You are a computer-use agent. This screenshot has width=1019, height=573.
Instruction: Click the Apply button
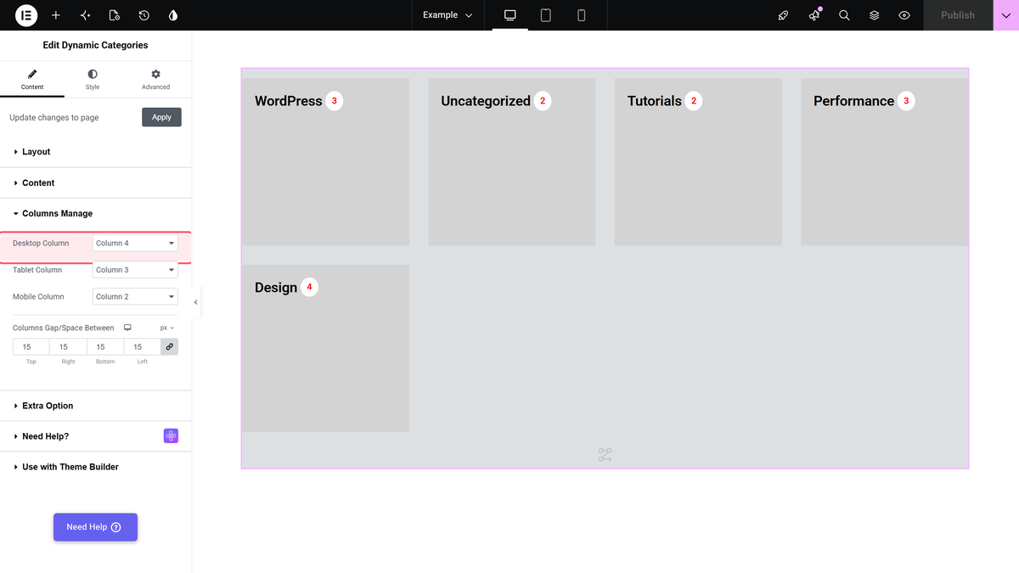click(161, 117)
